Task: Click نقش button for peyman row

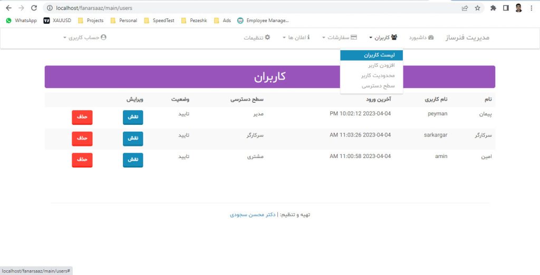Action: (133, 117)
